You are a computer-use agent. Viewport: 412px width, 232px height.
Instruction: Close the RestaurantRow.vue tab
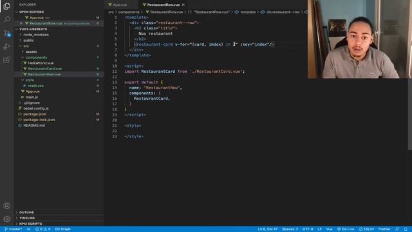[183, 5]
